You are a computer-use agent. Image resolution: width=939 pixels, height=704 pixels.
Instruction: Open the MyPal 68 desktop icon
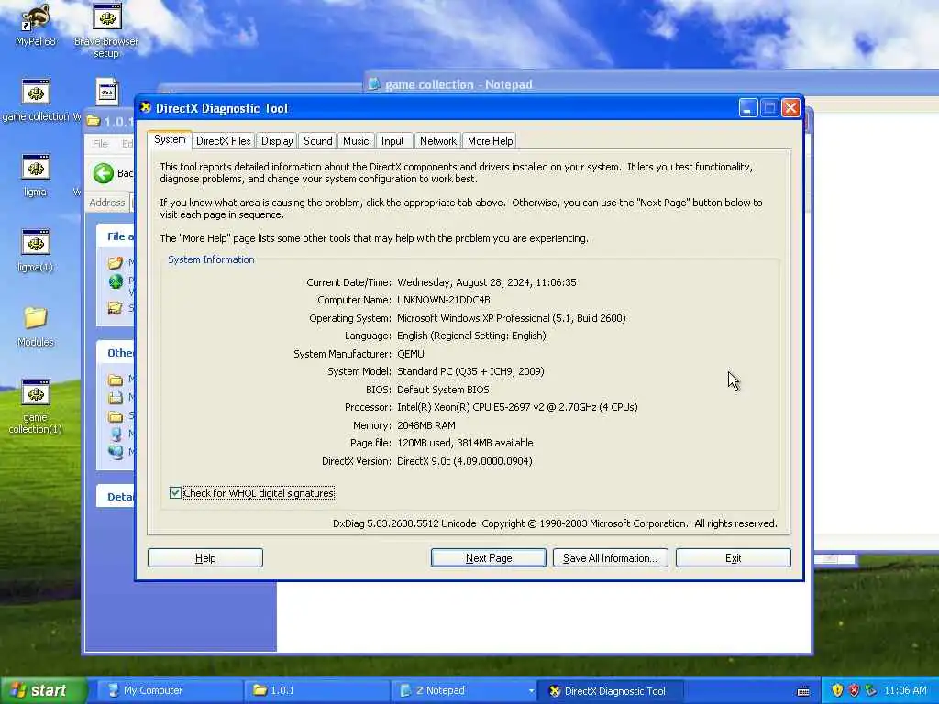point(35,24)
